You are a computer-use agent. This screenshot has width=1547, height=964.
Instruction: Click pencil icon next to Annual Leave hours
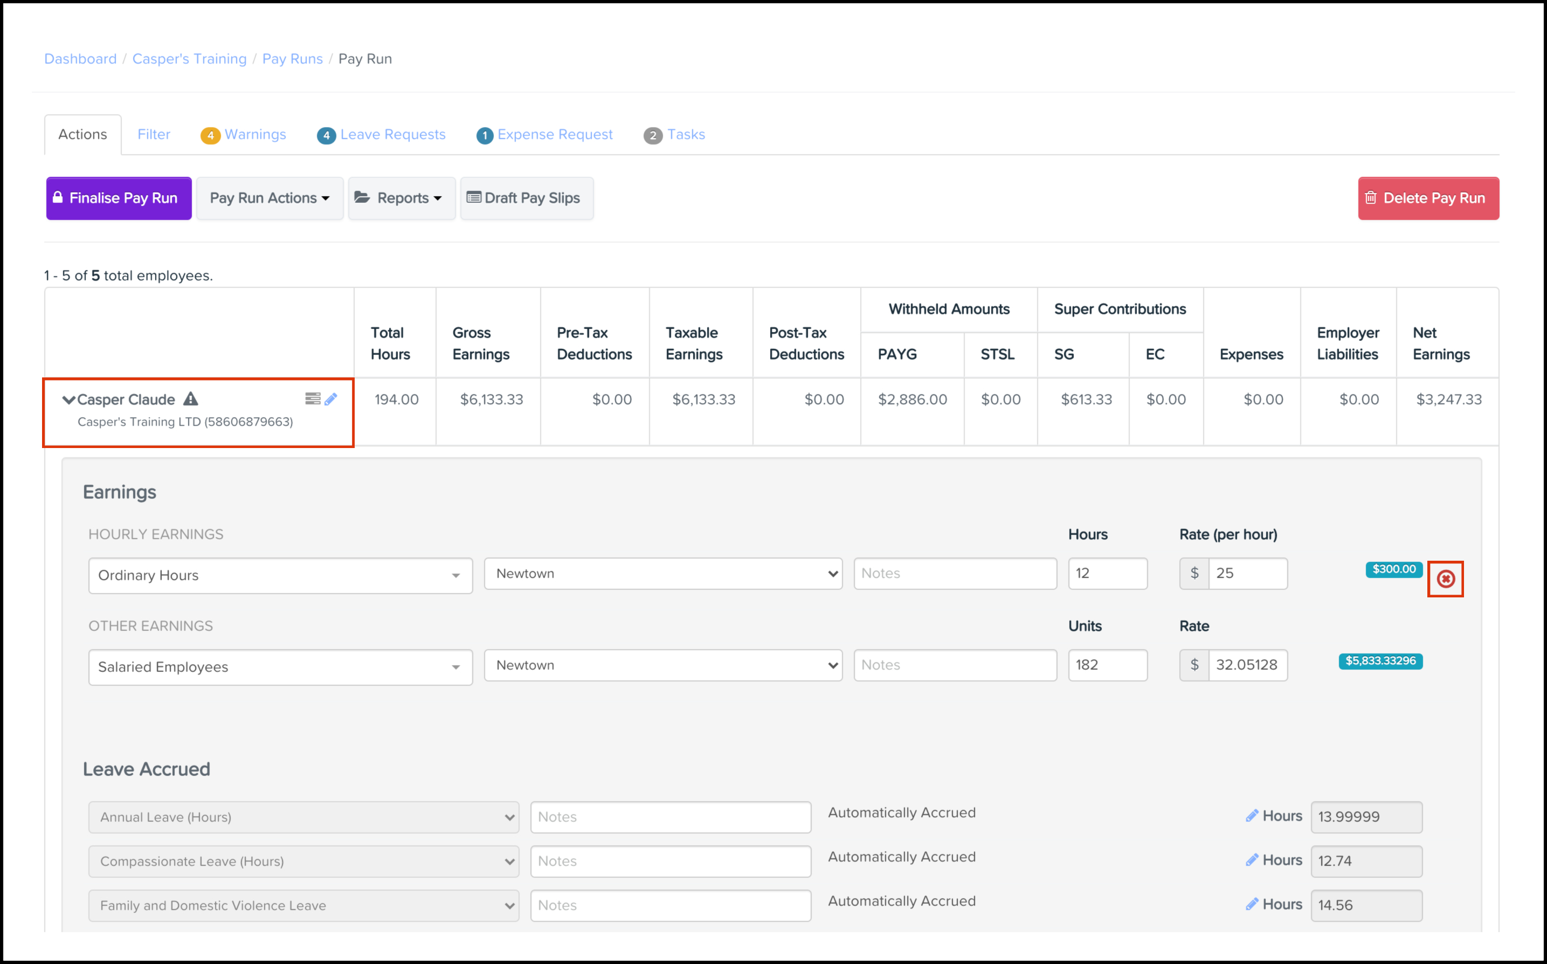pos(1252,816)
